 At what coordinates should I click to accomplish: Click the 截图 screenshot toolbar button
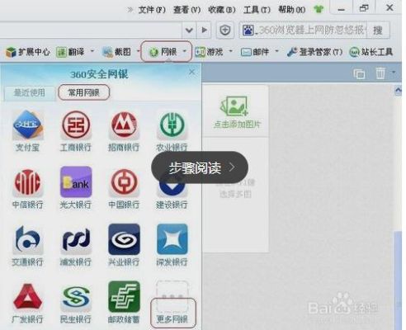[x=116, y=52]
